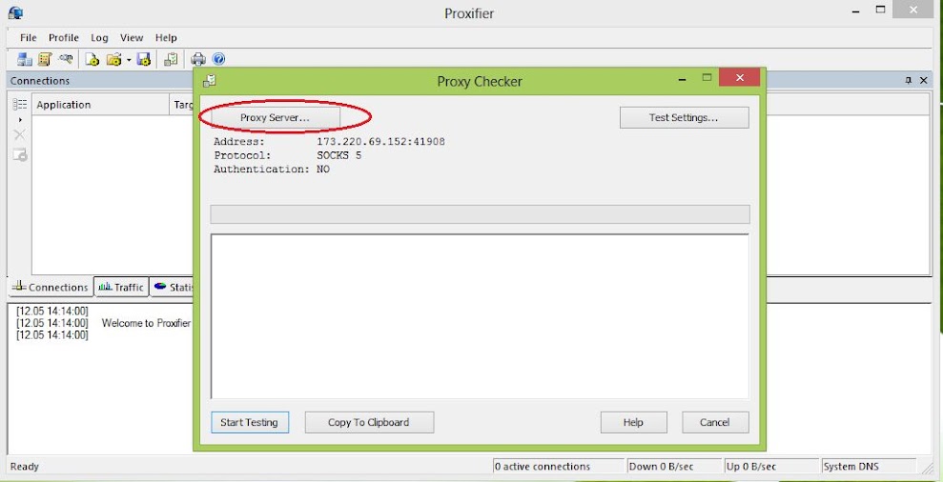Screen dimensions: 943x482
Task: Click the test progress bar in Proxy Checker
Action: click(x=480, y=214)
